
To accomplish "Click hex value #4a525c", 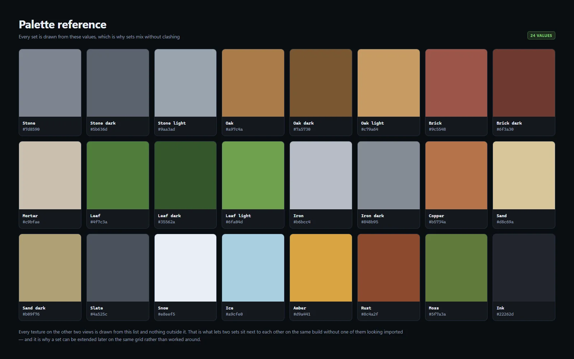I will coord(99,314).
